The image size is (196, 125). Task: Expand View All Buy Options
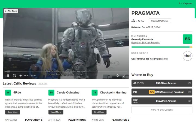pos(162,110)
